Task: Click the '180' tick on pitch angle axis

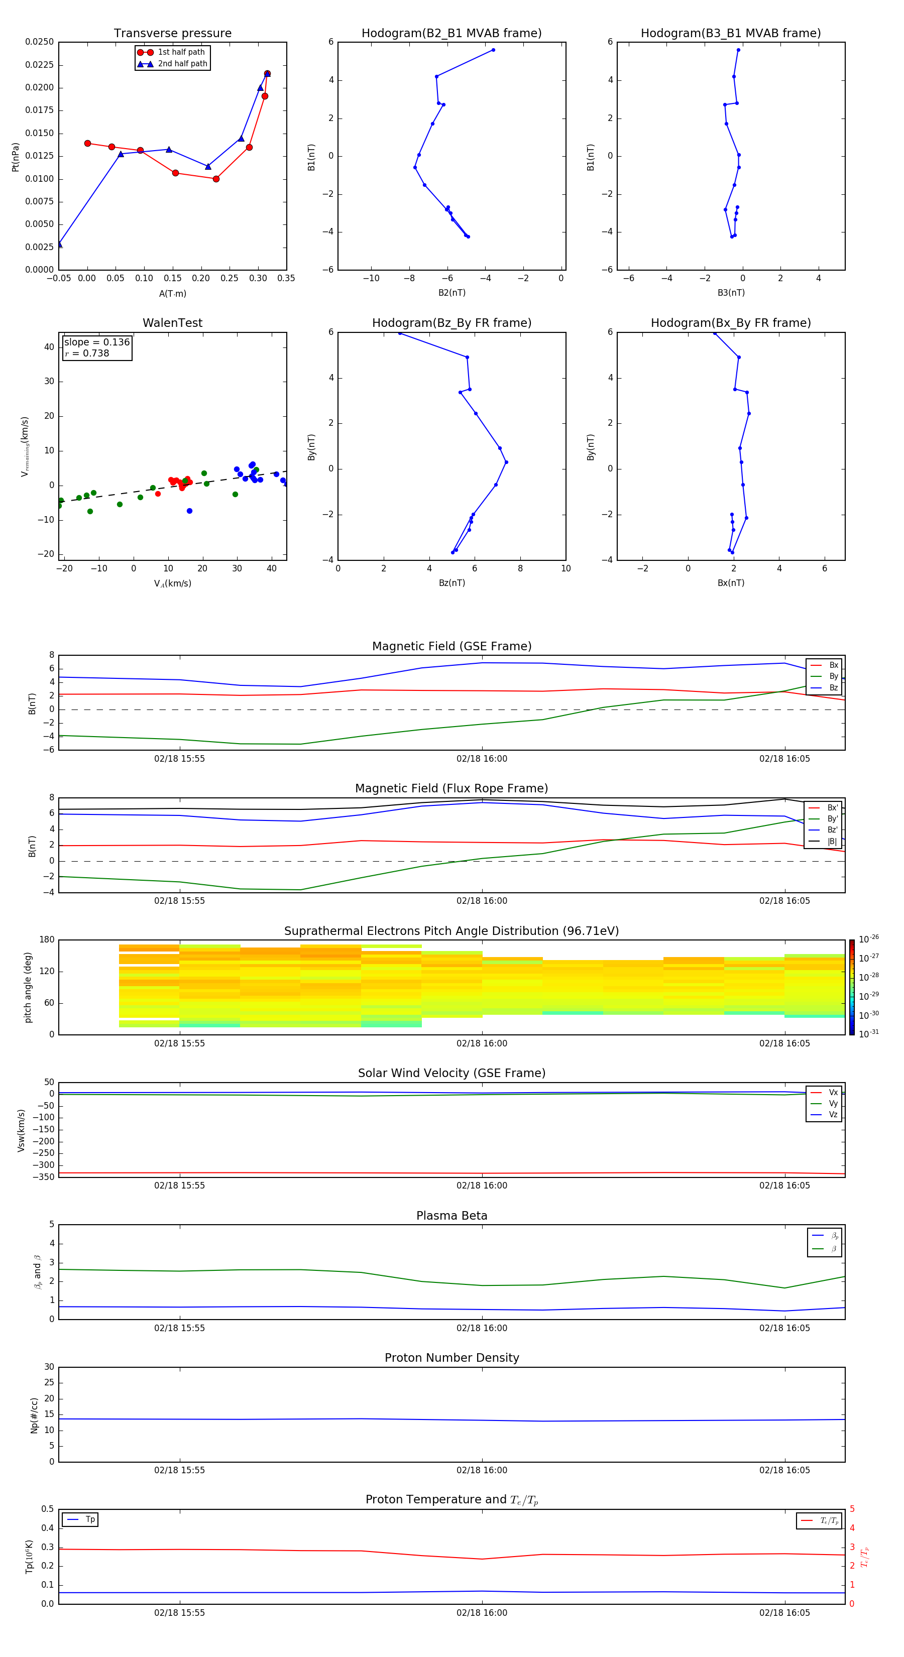Action: coord(47,940)
